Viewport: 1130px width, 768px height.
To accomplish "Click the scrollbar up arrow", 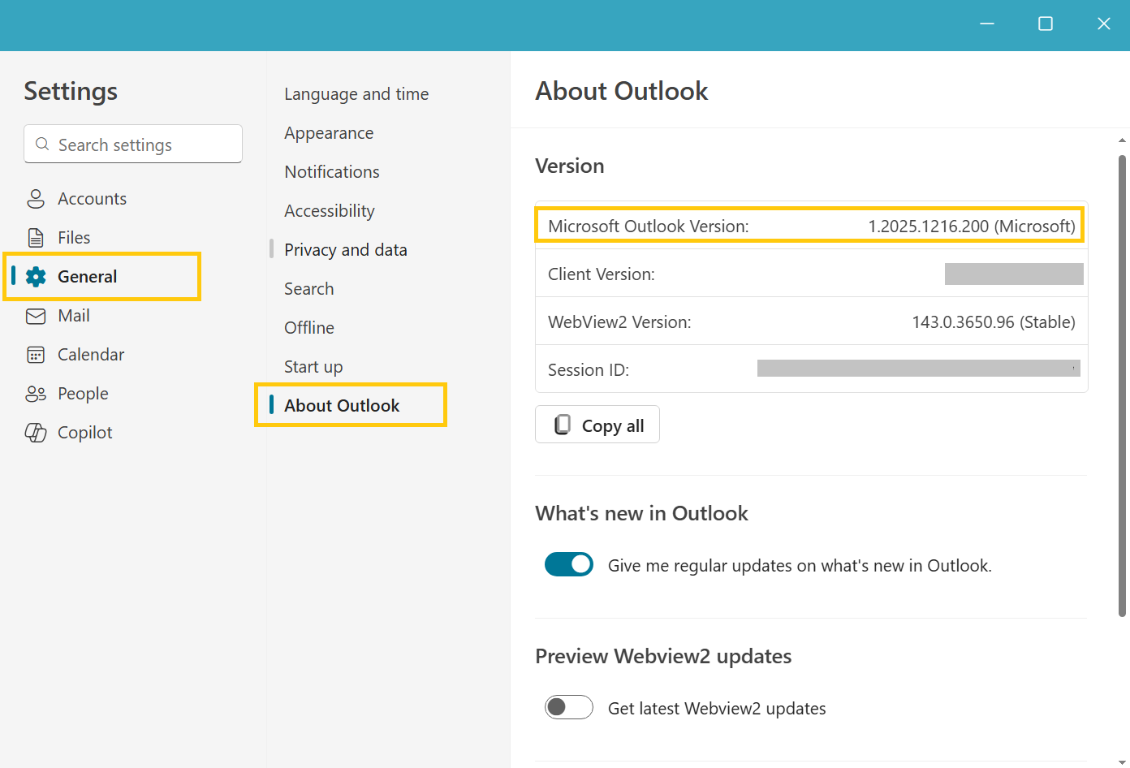I will 1122,140.
